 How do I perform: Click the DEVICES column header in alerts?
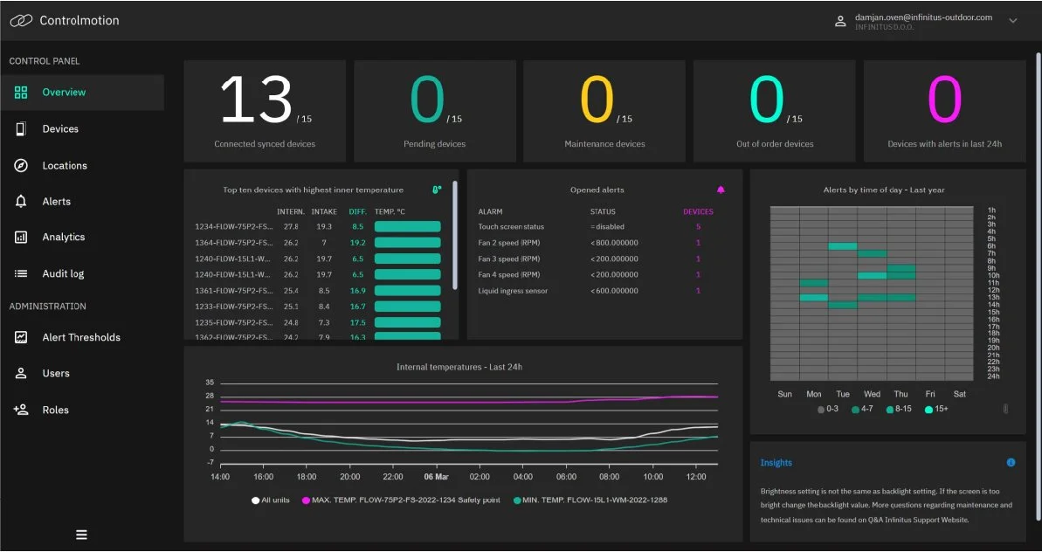point(698,212)
